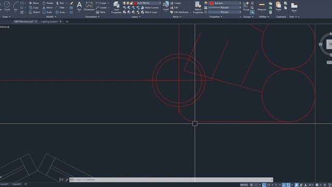Choose the Move tool
Screen dimensions: 332x187
(34, 3)
